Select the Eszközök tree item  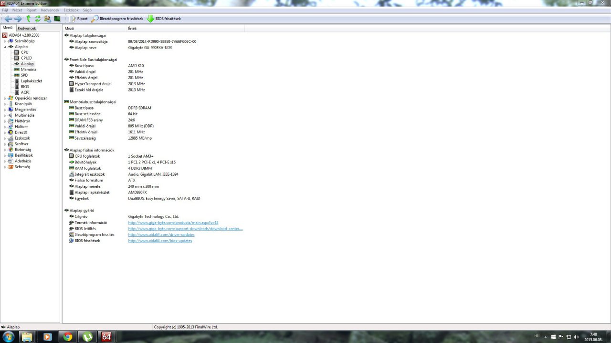click(22, 138)
